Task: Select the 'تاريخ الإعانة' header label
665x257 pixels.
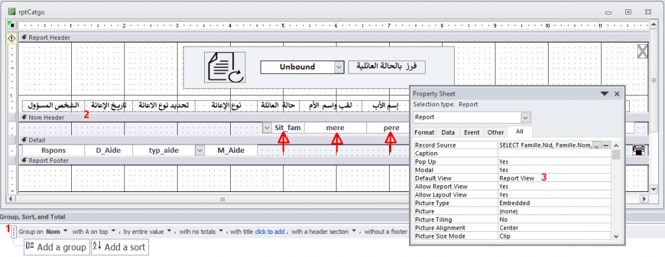Action: tap(109, 106)
